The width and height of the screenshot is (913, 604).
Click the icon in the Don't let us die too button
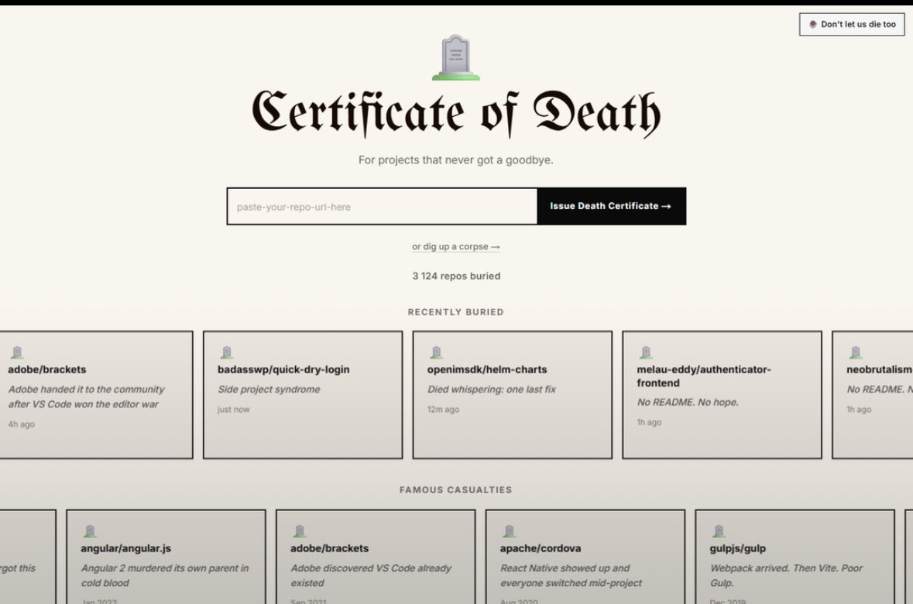[x=813, y=24]
